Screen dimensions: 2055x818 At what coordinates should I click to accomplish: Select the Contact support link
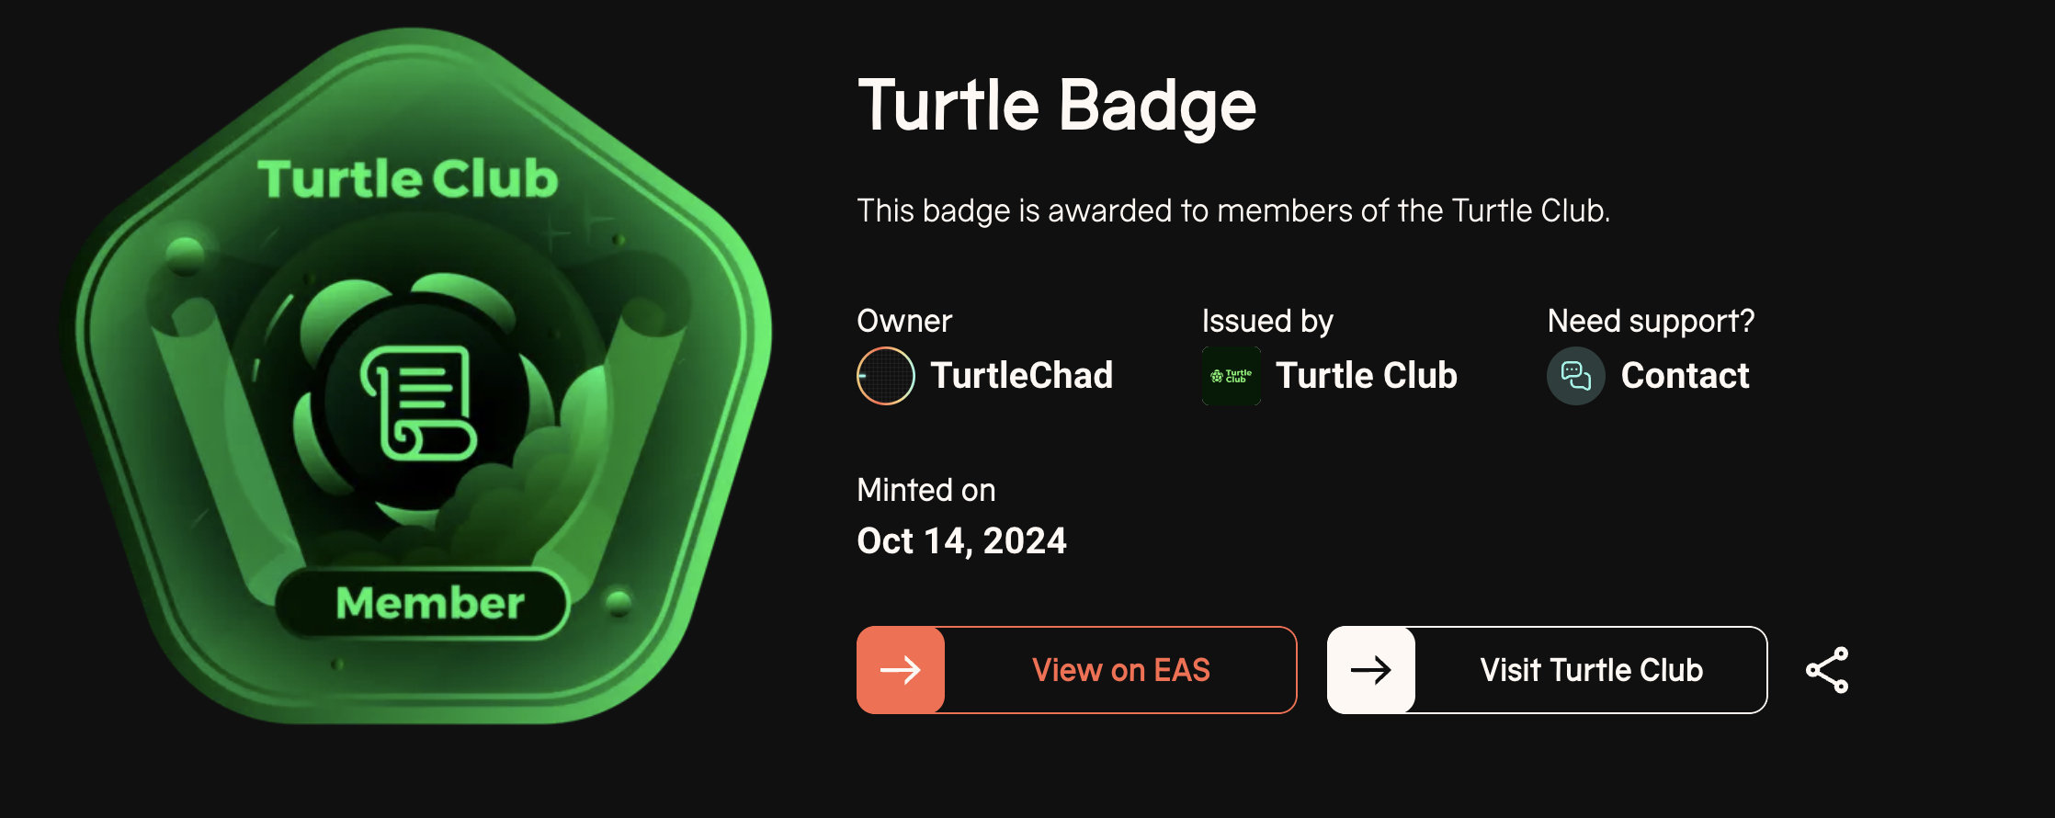(x=1685, y=376)
